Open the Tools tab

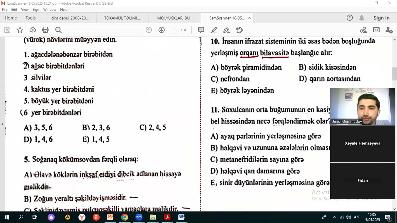pos(31,18)
